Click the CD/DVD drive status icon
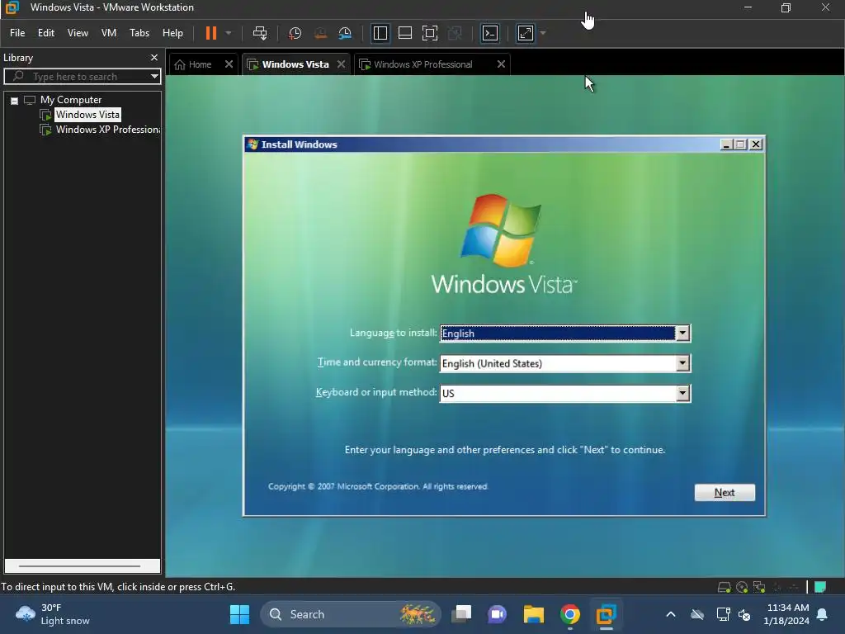The width and height of the screenshot is (845, 634). [x=742, y=587]
